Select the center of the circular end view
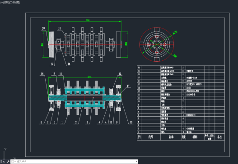 click(157, 45)
